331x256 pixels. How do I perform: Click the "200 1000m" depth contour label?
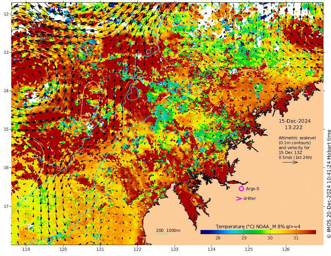tap(168, 230)
